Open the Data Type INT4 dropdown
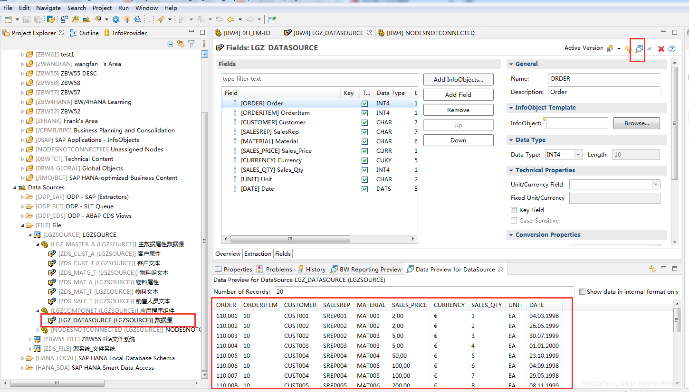 point(578,154)
